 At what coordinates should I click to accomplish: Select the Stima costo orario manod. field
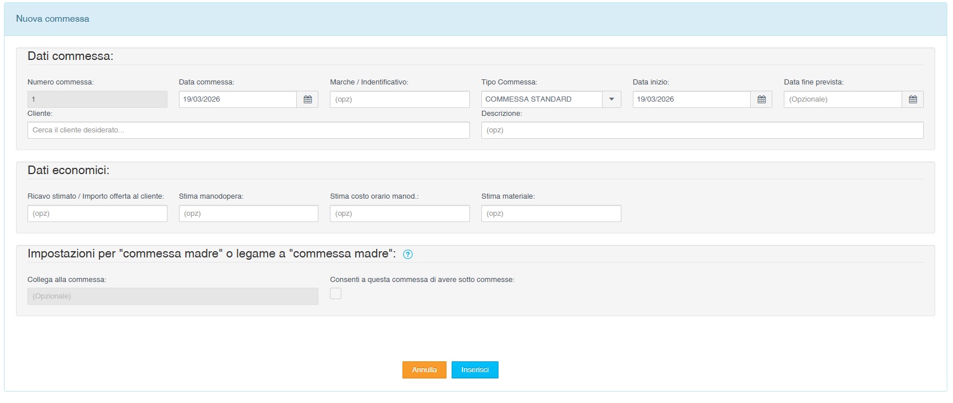(400, 213)
